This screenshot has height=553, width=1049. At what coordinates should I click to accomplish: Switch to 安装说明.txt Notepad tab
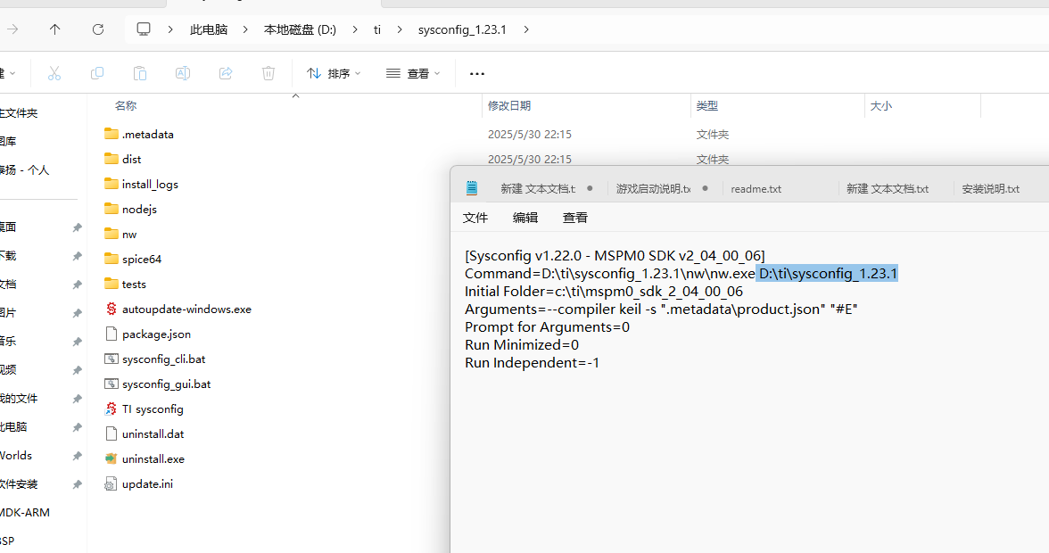(990, 188)
